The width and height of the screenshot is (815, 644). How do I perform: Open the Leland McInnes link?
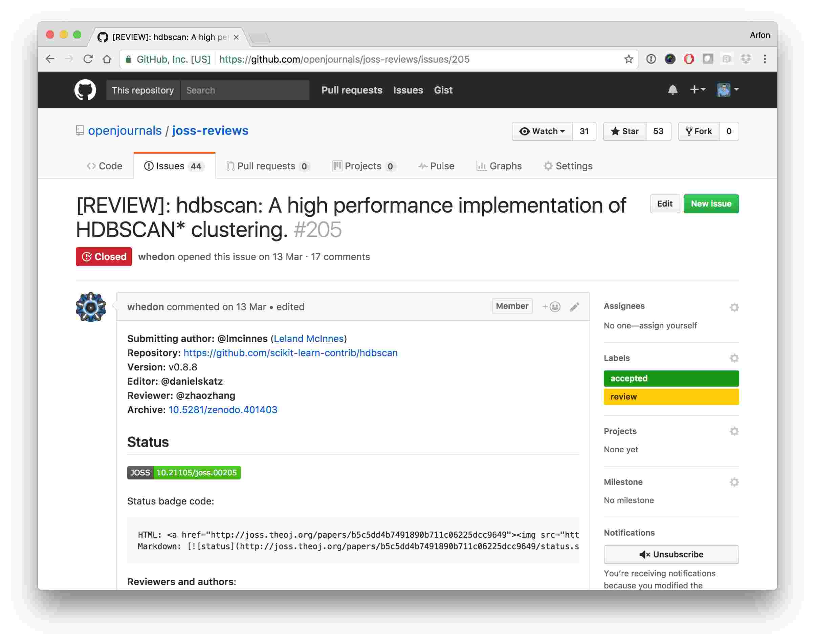coord(309,339)
